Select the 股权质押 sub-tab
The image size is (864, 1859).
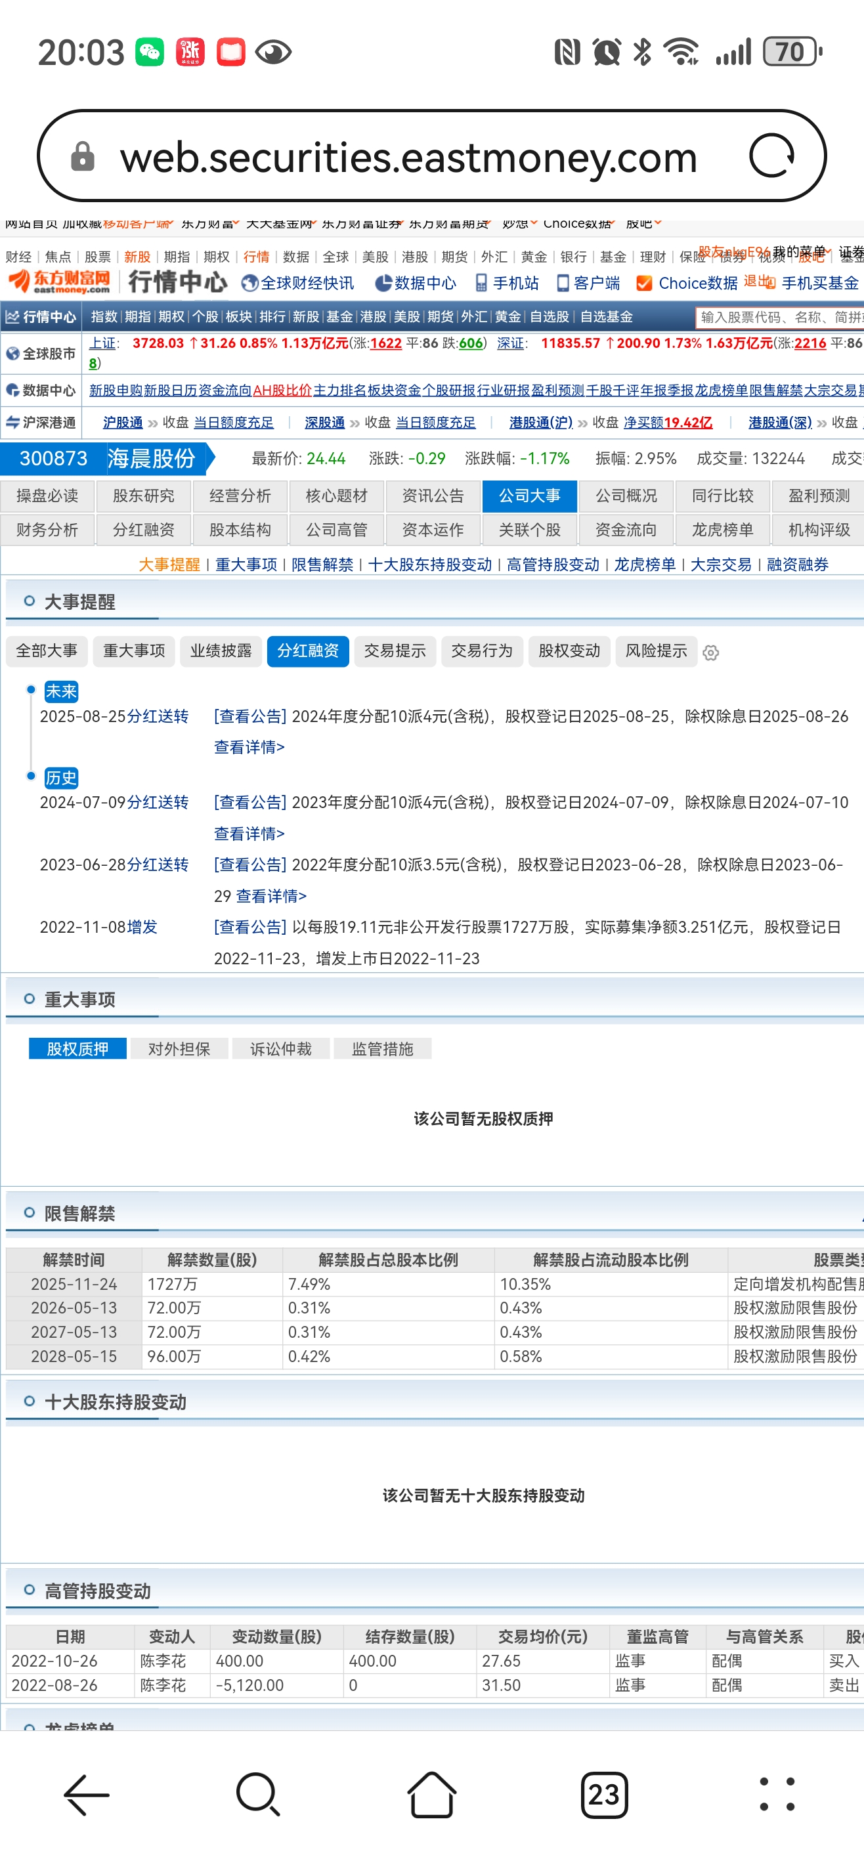pyautogui.click(x=77, y=1048)
